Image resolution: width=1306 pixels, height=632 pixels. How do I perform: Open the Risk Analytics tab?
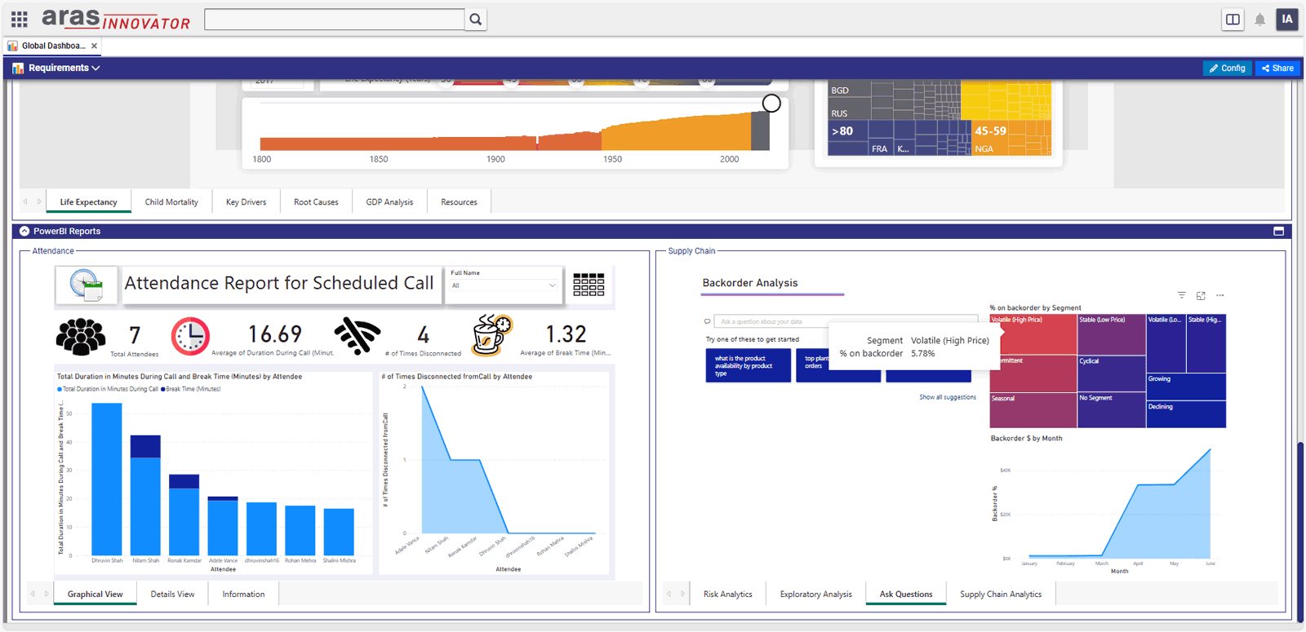728,594
